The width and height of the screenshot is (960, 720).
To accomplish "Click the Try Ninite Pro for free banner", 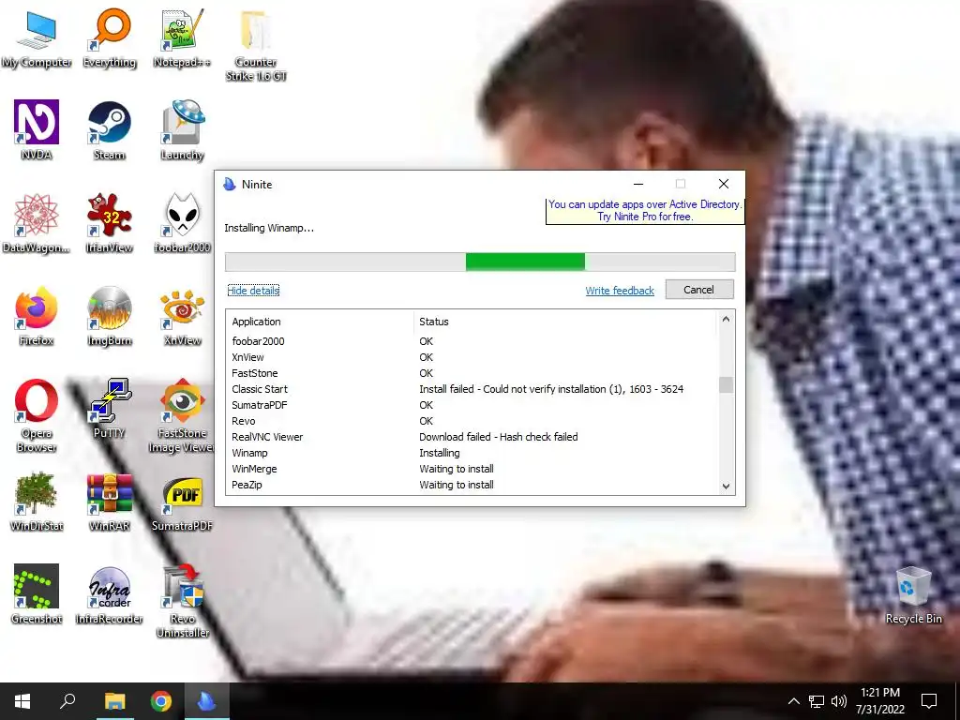I will [x=645, y=211].
